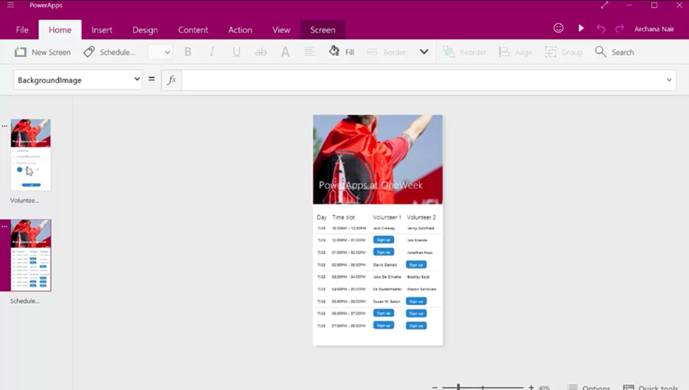
Task: Expand the formula bar chevron
Action: click(669, 80)
